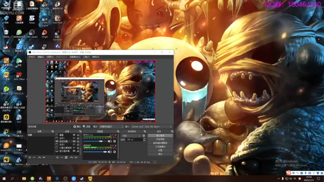The height and width of the screenshot is (182, 324).
Task: Pop out the Audio Mixer dock panel
Action: coord(118,131)
